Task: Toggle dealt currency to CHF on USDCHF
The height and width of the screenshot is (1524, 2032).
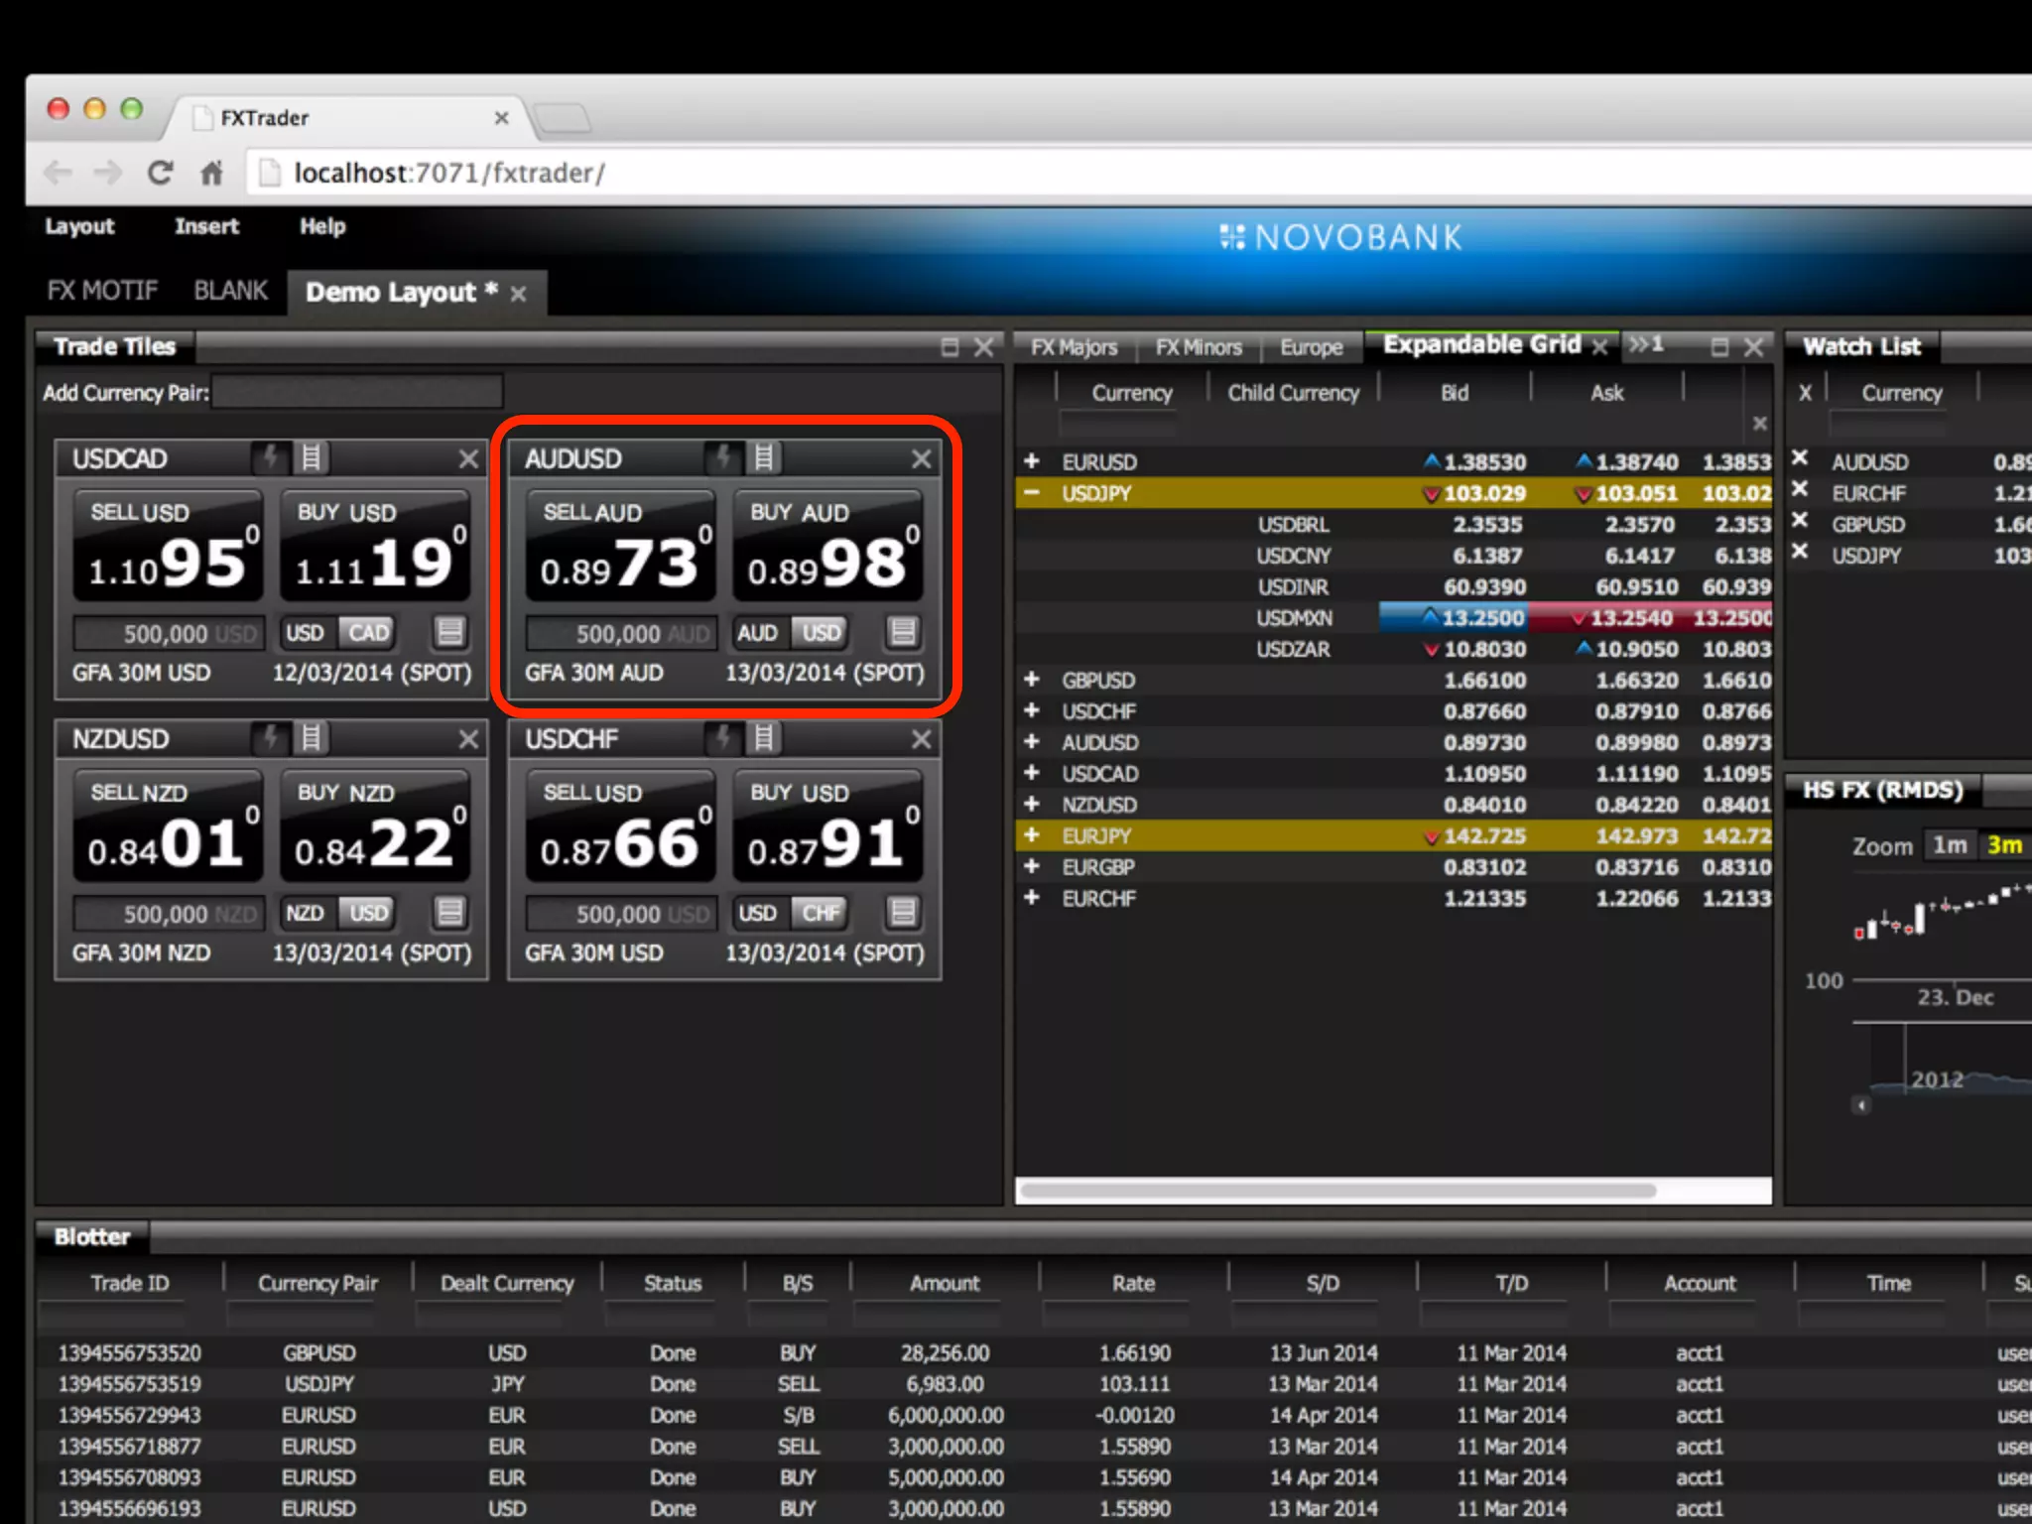Action: coord(821,913)
